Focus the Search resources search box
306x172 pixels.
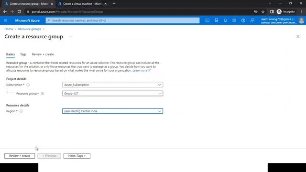(122, 21)
